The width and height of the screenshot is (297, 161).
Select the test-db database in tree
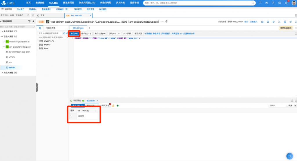click(x=11, y=68)
